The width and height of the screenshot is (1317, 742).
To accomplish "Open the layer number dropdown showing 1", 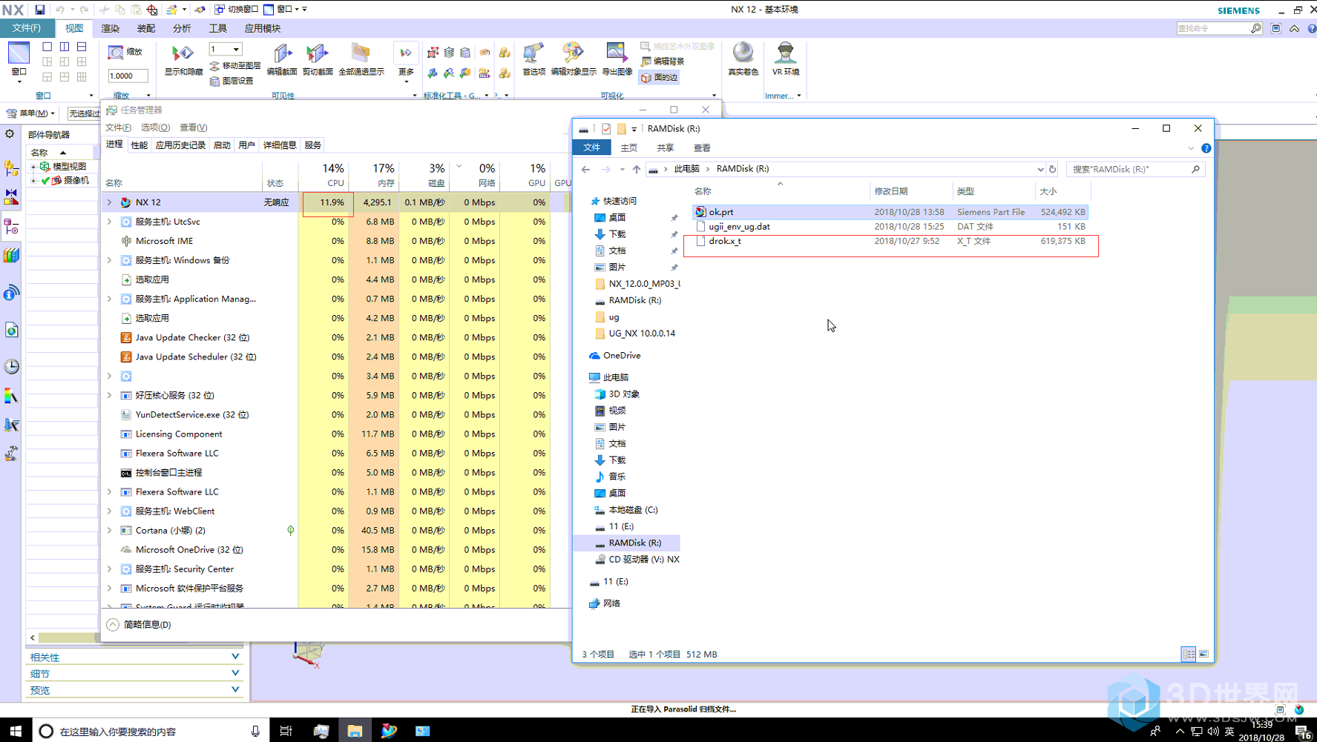I will click(237, 50).
